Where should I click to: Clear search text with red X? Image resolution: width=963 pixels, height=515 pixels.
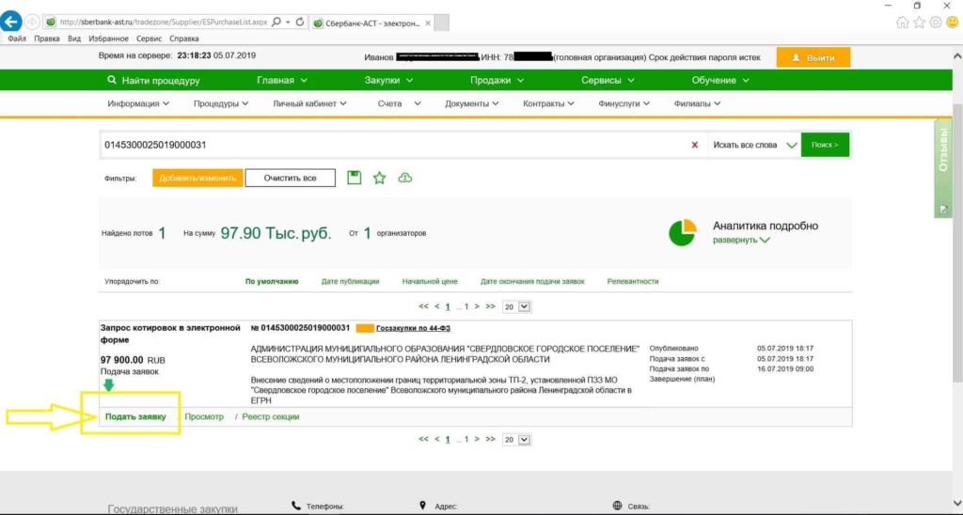tap(695, 145)
